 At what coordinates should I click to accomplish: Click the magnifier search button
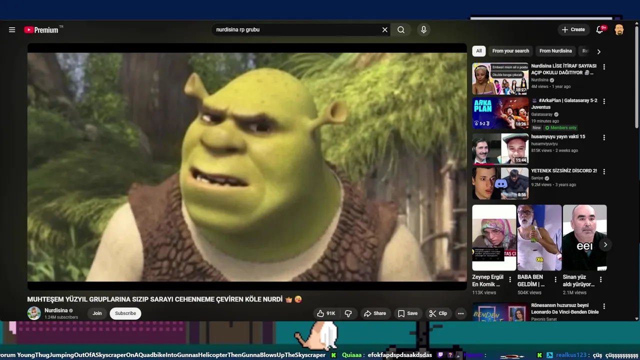(x=401, y=29)
